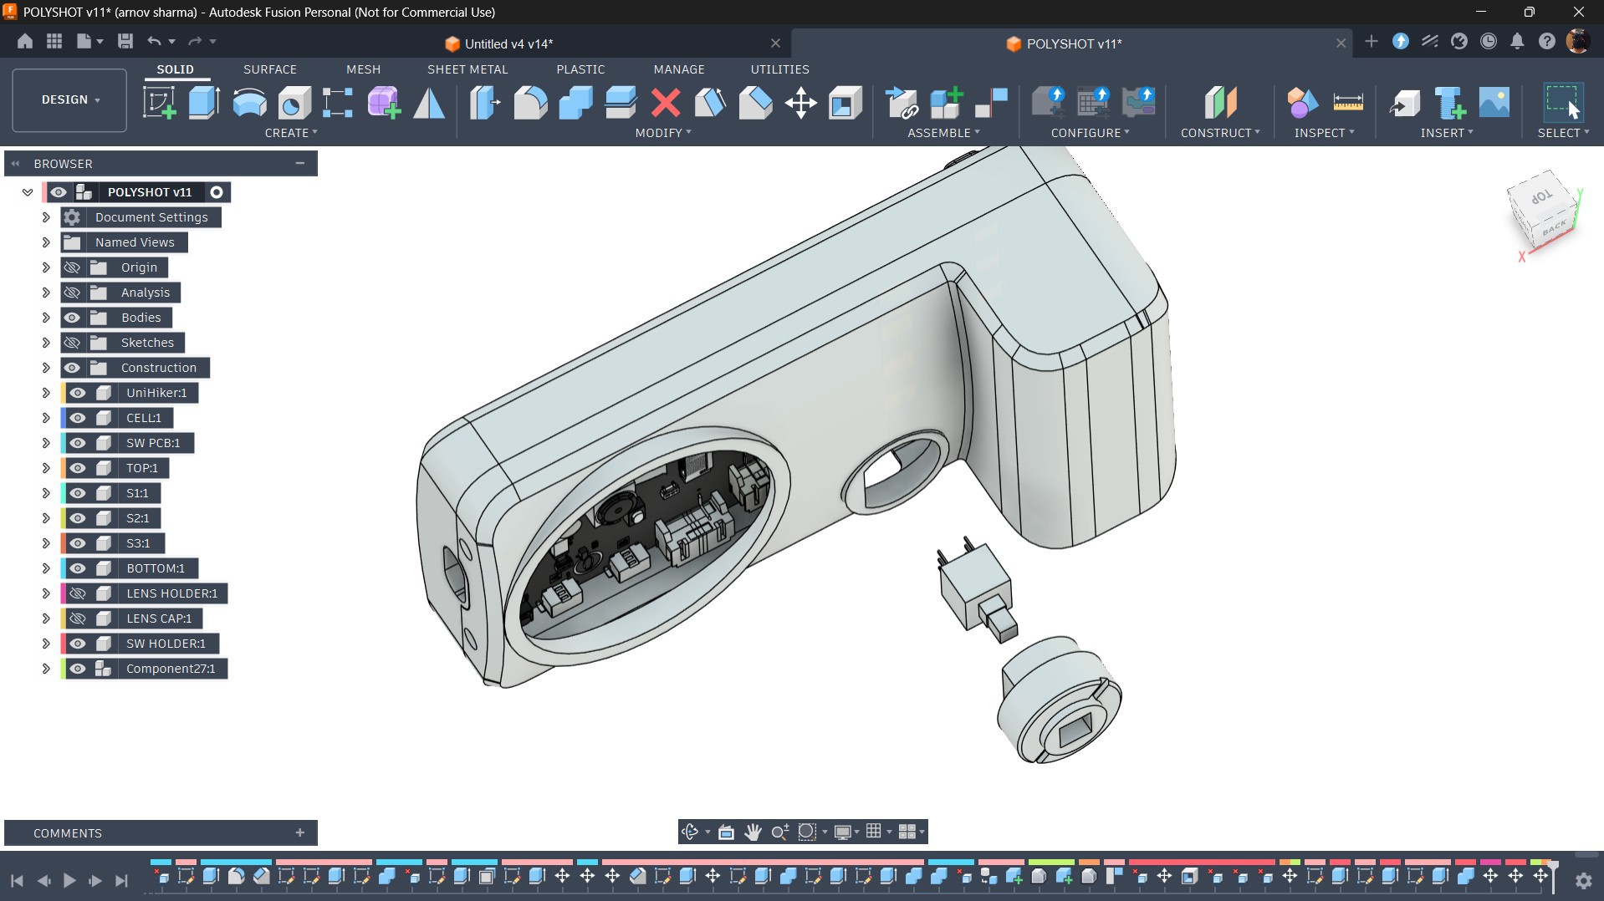Expand the Bodies folder
The image size is (1604, 901).
(x=46, y=318)
